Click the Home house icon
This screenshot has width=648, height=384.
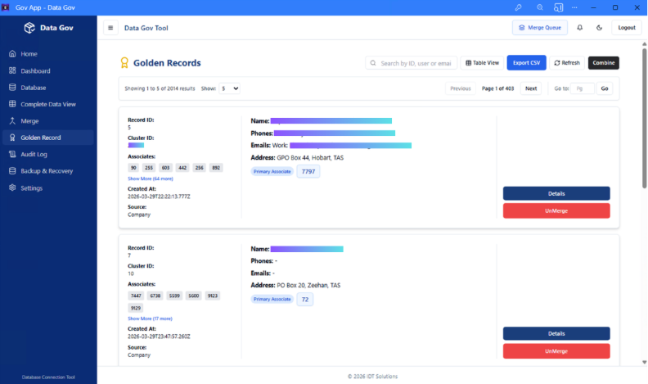(12, 54)
